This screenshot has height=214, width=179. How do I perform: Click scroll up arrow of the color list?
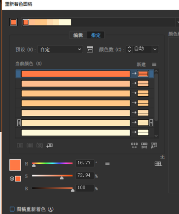coord(156,71)
